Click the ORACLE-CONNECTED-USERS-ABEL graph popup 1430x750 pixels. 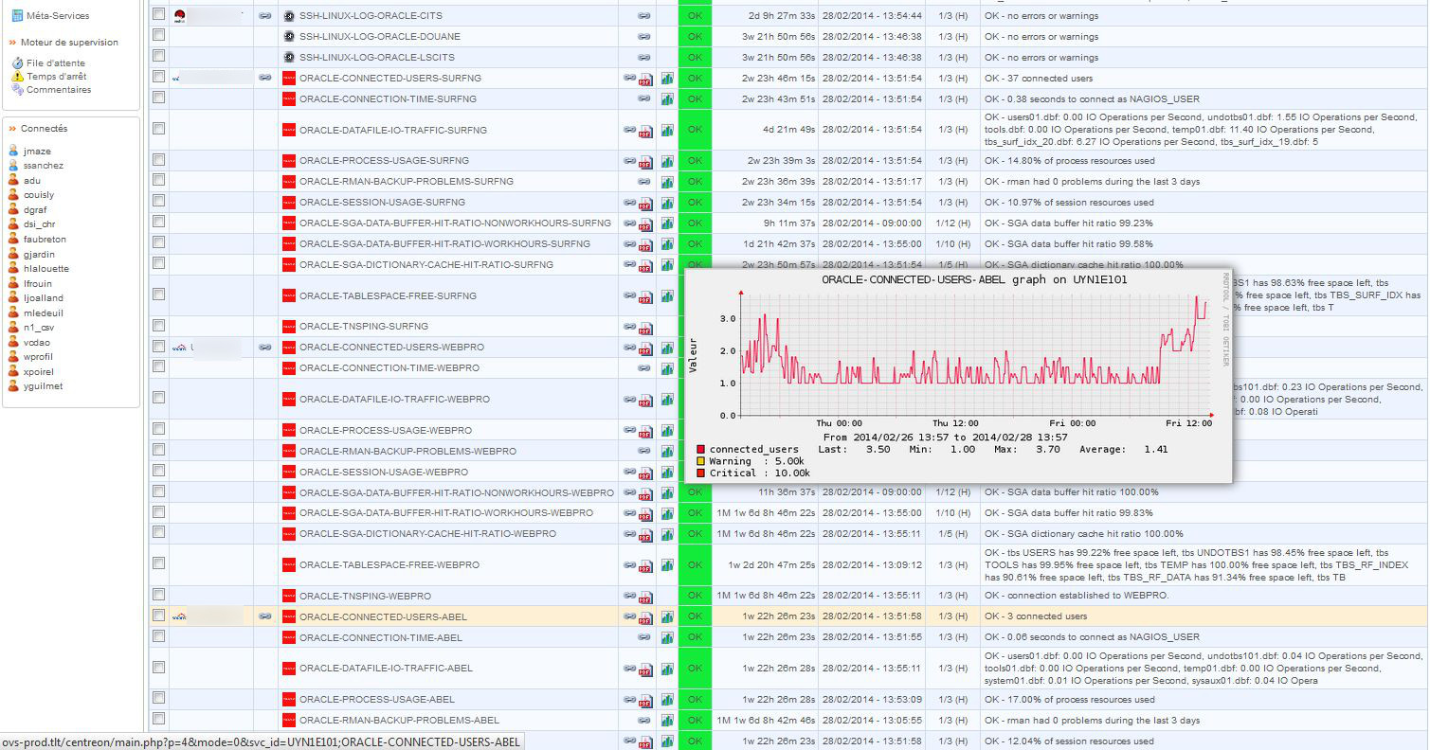tap(958, 375)
